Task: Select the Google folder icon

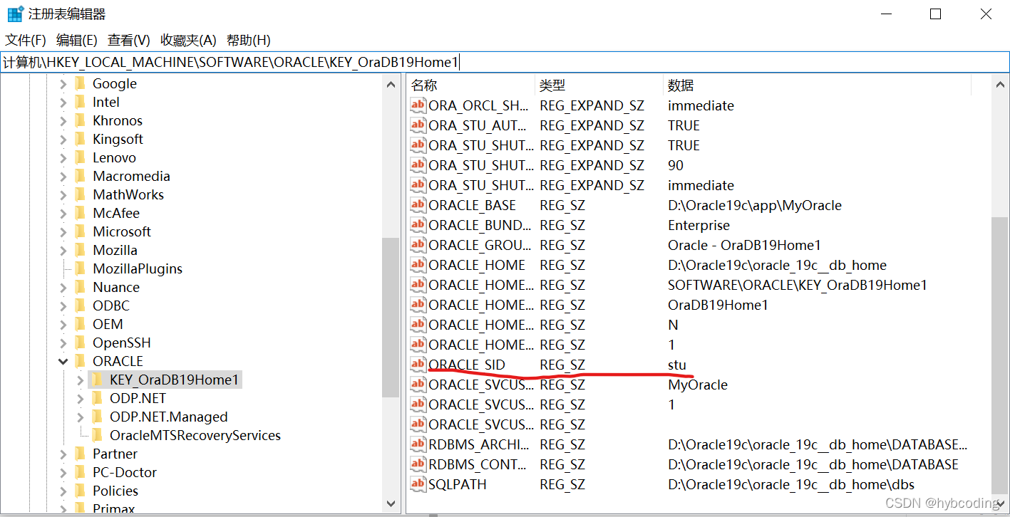Action: coord(81,83)
